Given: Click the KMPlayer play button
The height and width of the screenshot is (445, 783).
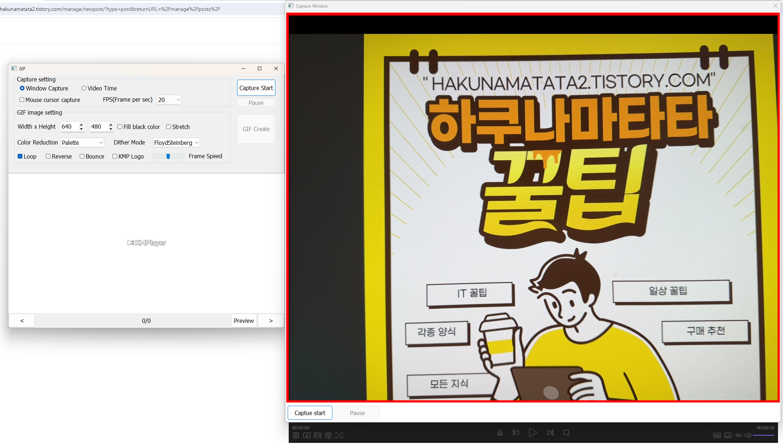Looking at the screenshot, I should [533, 432].
